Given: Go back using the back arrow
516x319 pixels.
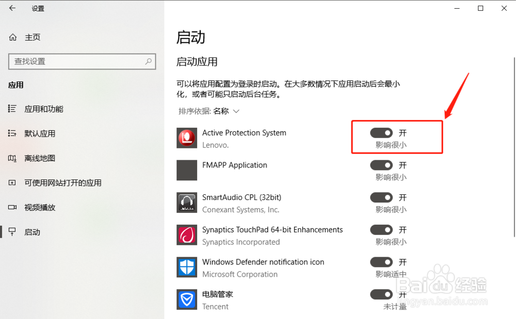Looking at the screenshot, I should pos(11,8).
